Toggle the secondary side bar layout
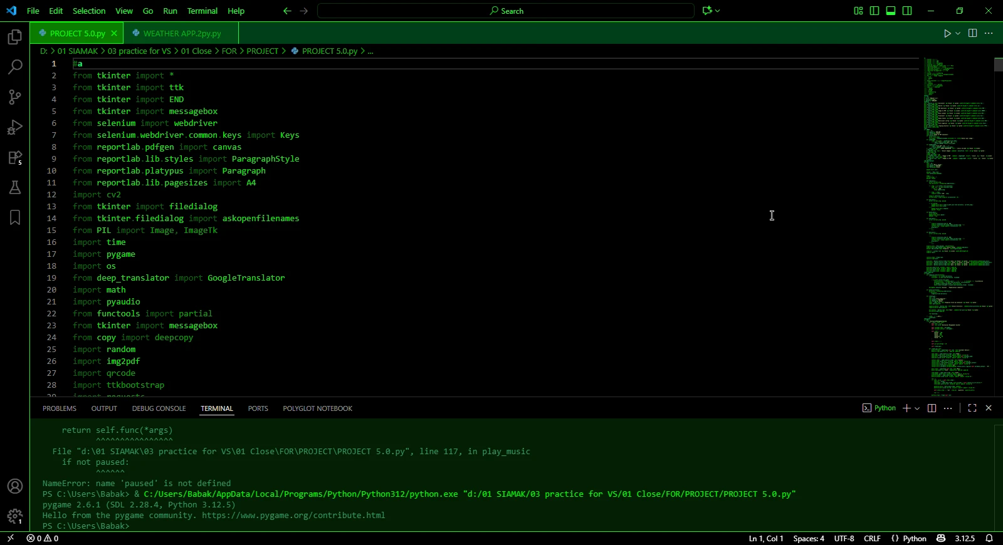The width and height of the screenshot is (1003, 545). pyautogui.click(x=907, y=11)
